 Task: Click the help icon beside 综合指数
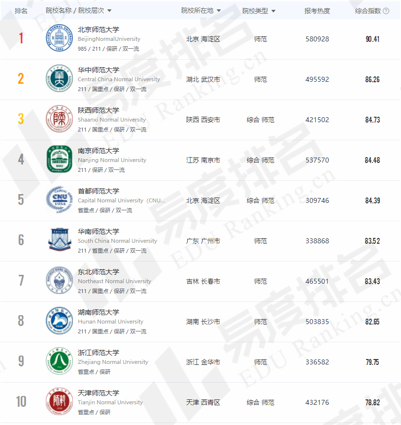pyautogui.click(x=386, y=11)
